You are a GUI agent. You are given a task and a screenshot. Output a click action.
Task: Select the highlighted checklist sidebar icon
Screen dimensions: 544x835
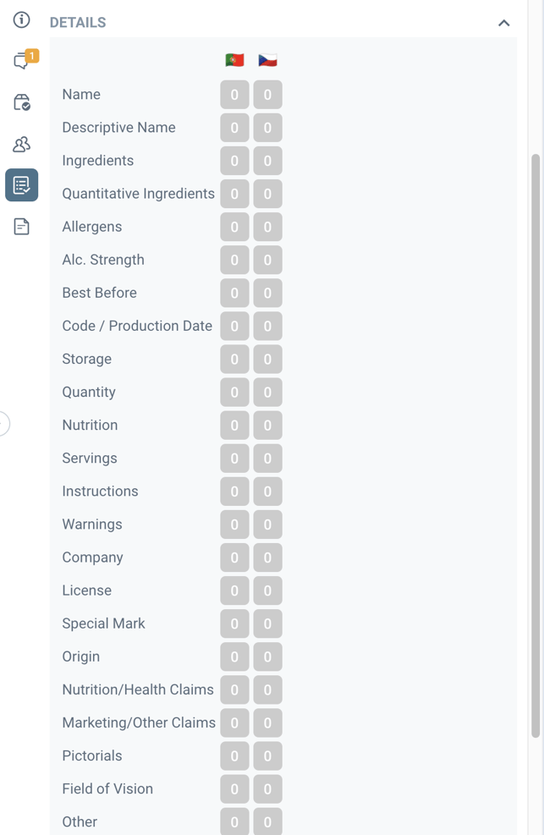click(22, 184)
